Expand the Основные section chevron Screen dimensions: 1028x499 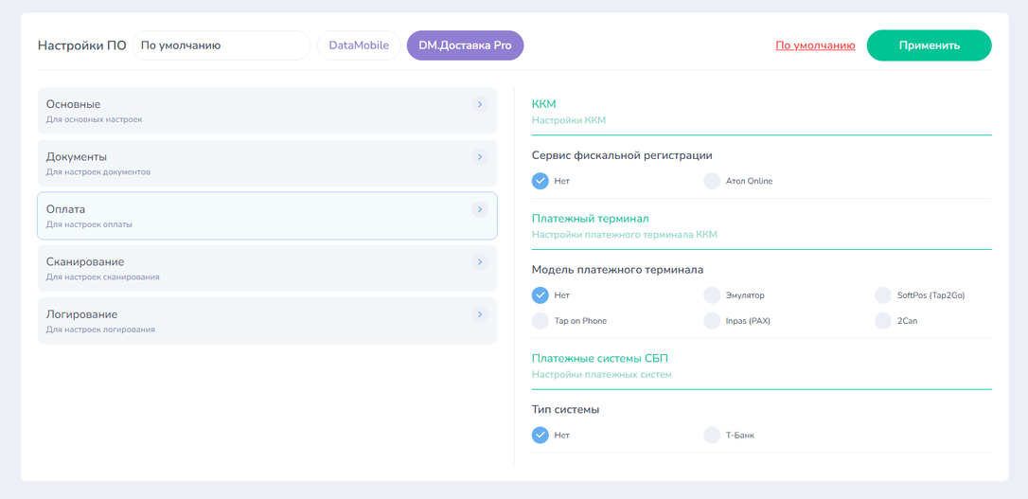coord(480,104)
